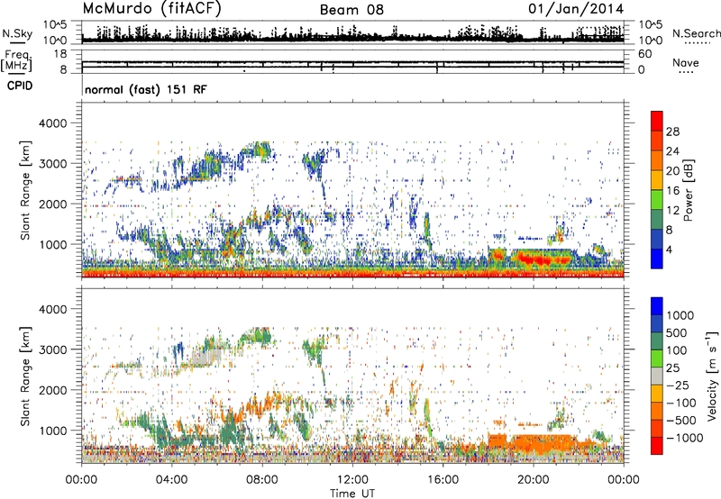Click the 'Nave' legend label
Viewport: 721px width, 499px height.
686,62
